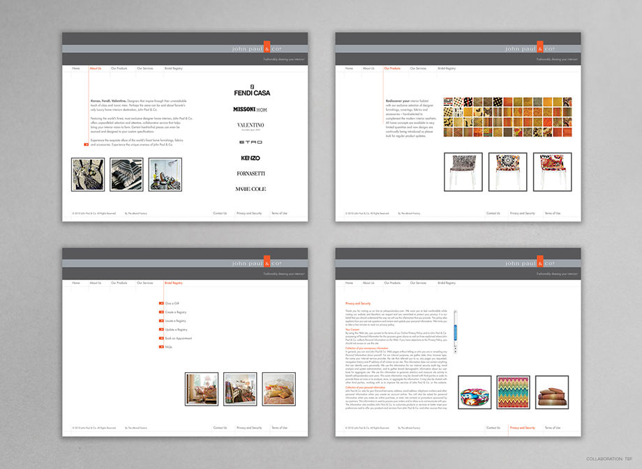
Task: Open the first thumbnail on About Us page
Action: tap(88, 175)
